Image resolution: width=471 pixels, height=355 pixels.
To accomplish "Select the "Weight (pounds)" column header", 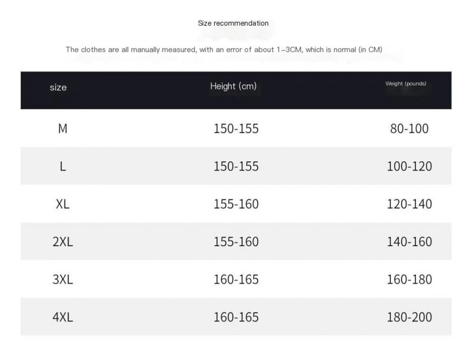I will pos(406,84).
